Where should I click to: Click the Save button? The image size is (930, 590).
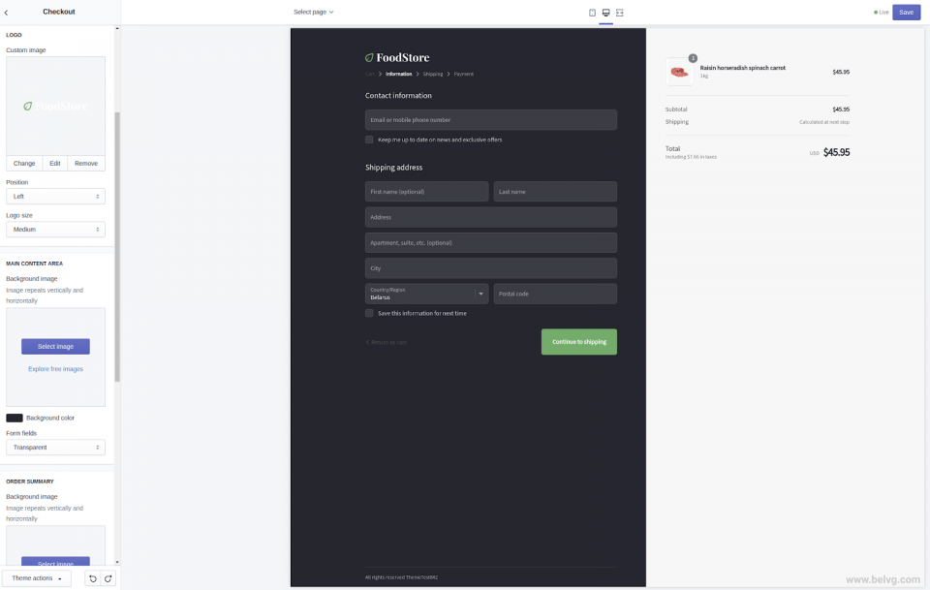point(906,12)
